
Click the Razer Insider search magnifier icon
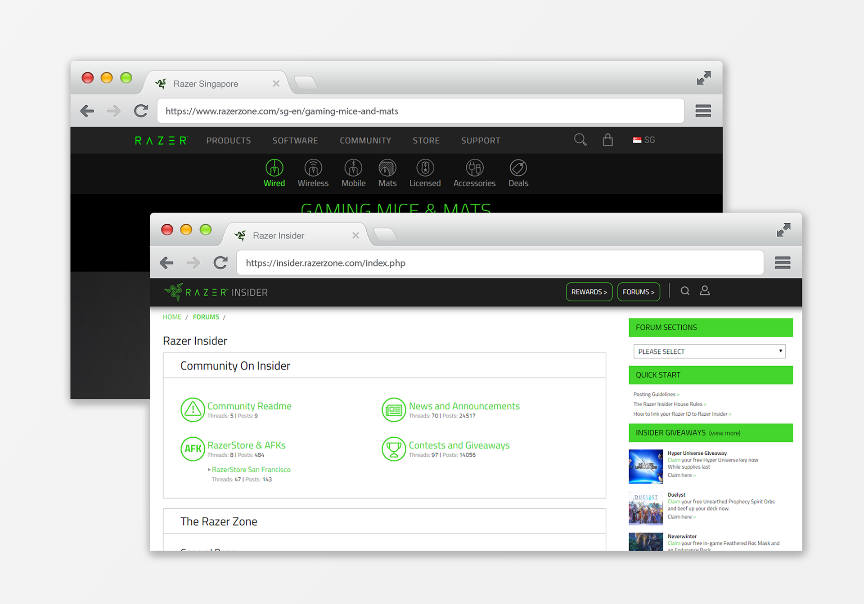coord(685,291)
